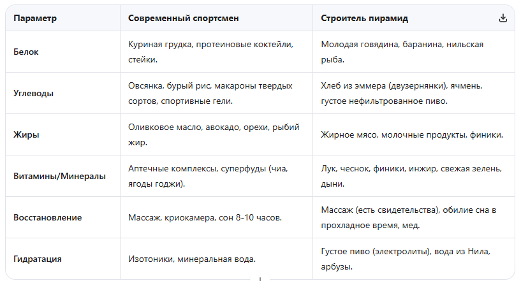Click the 'Жиры' row label
Viewport: 521px width, 281px height.
click(x=26, y=135)
